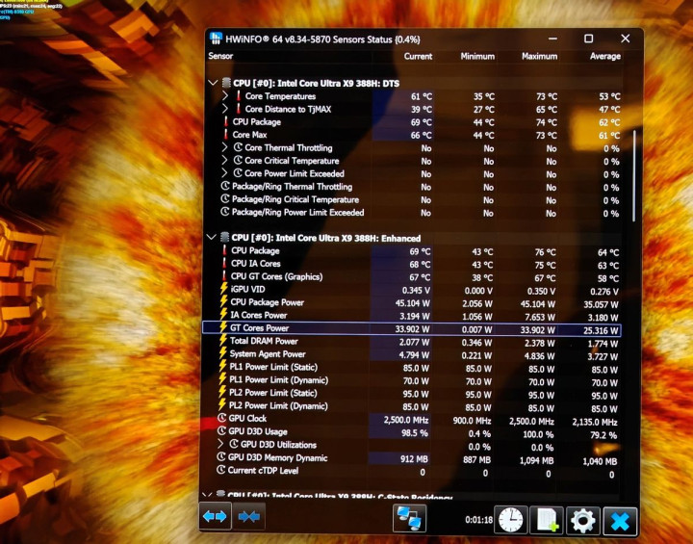Minimize the HWiNFO sensors window
693x544 pixels.
pos(552,39)
